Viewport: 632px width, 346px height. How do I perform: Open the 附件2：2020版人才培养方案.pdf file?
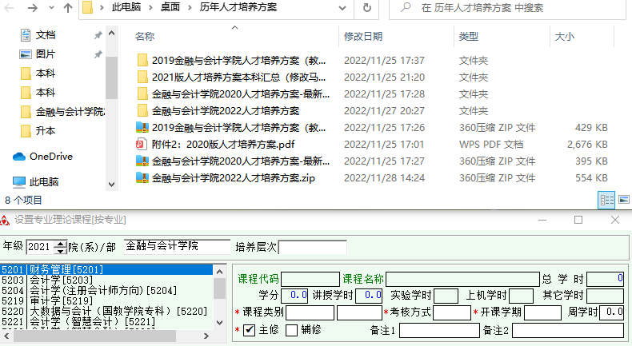pyautogui.click(x=223, y=144)
